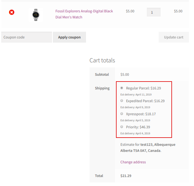
Task: Select the Xpresspost shipping radio button
Action: coord(122,114)
